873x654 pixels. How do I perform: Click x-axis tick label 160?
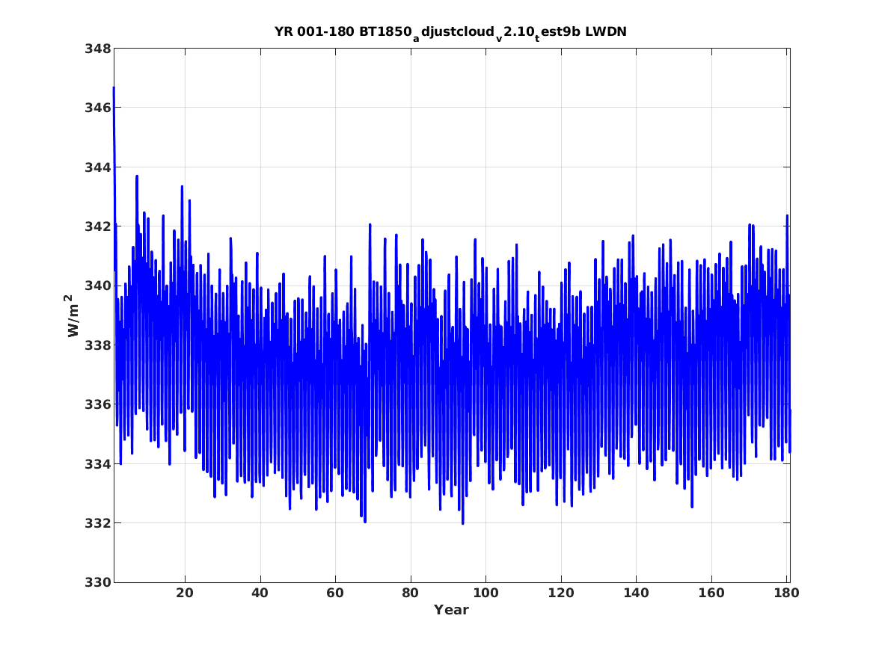[711, 593]
